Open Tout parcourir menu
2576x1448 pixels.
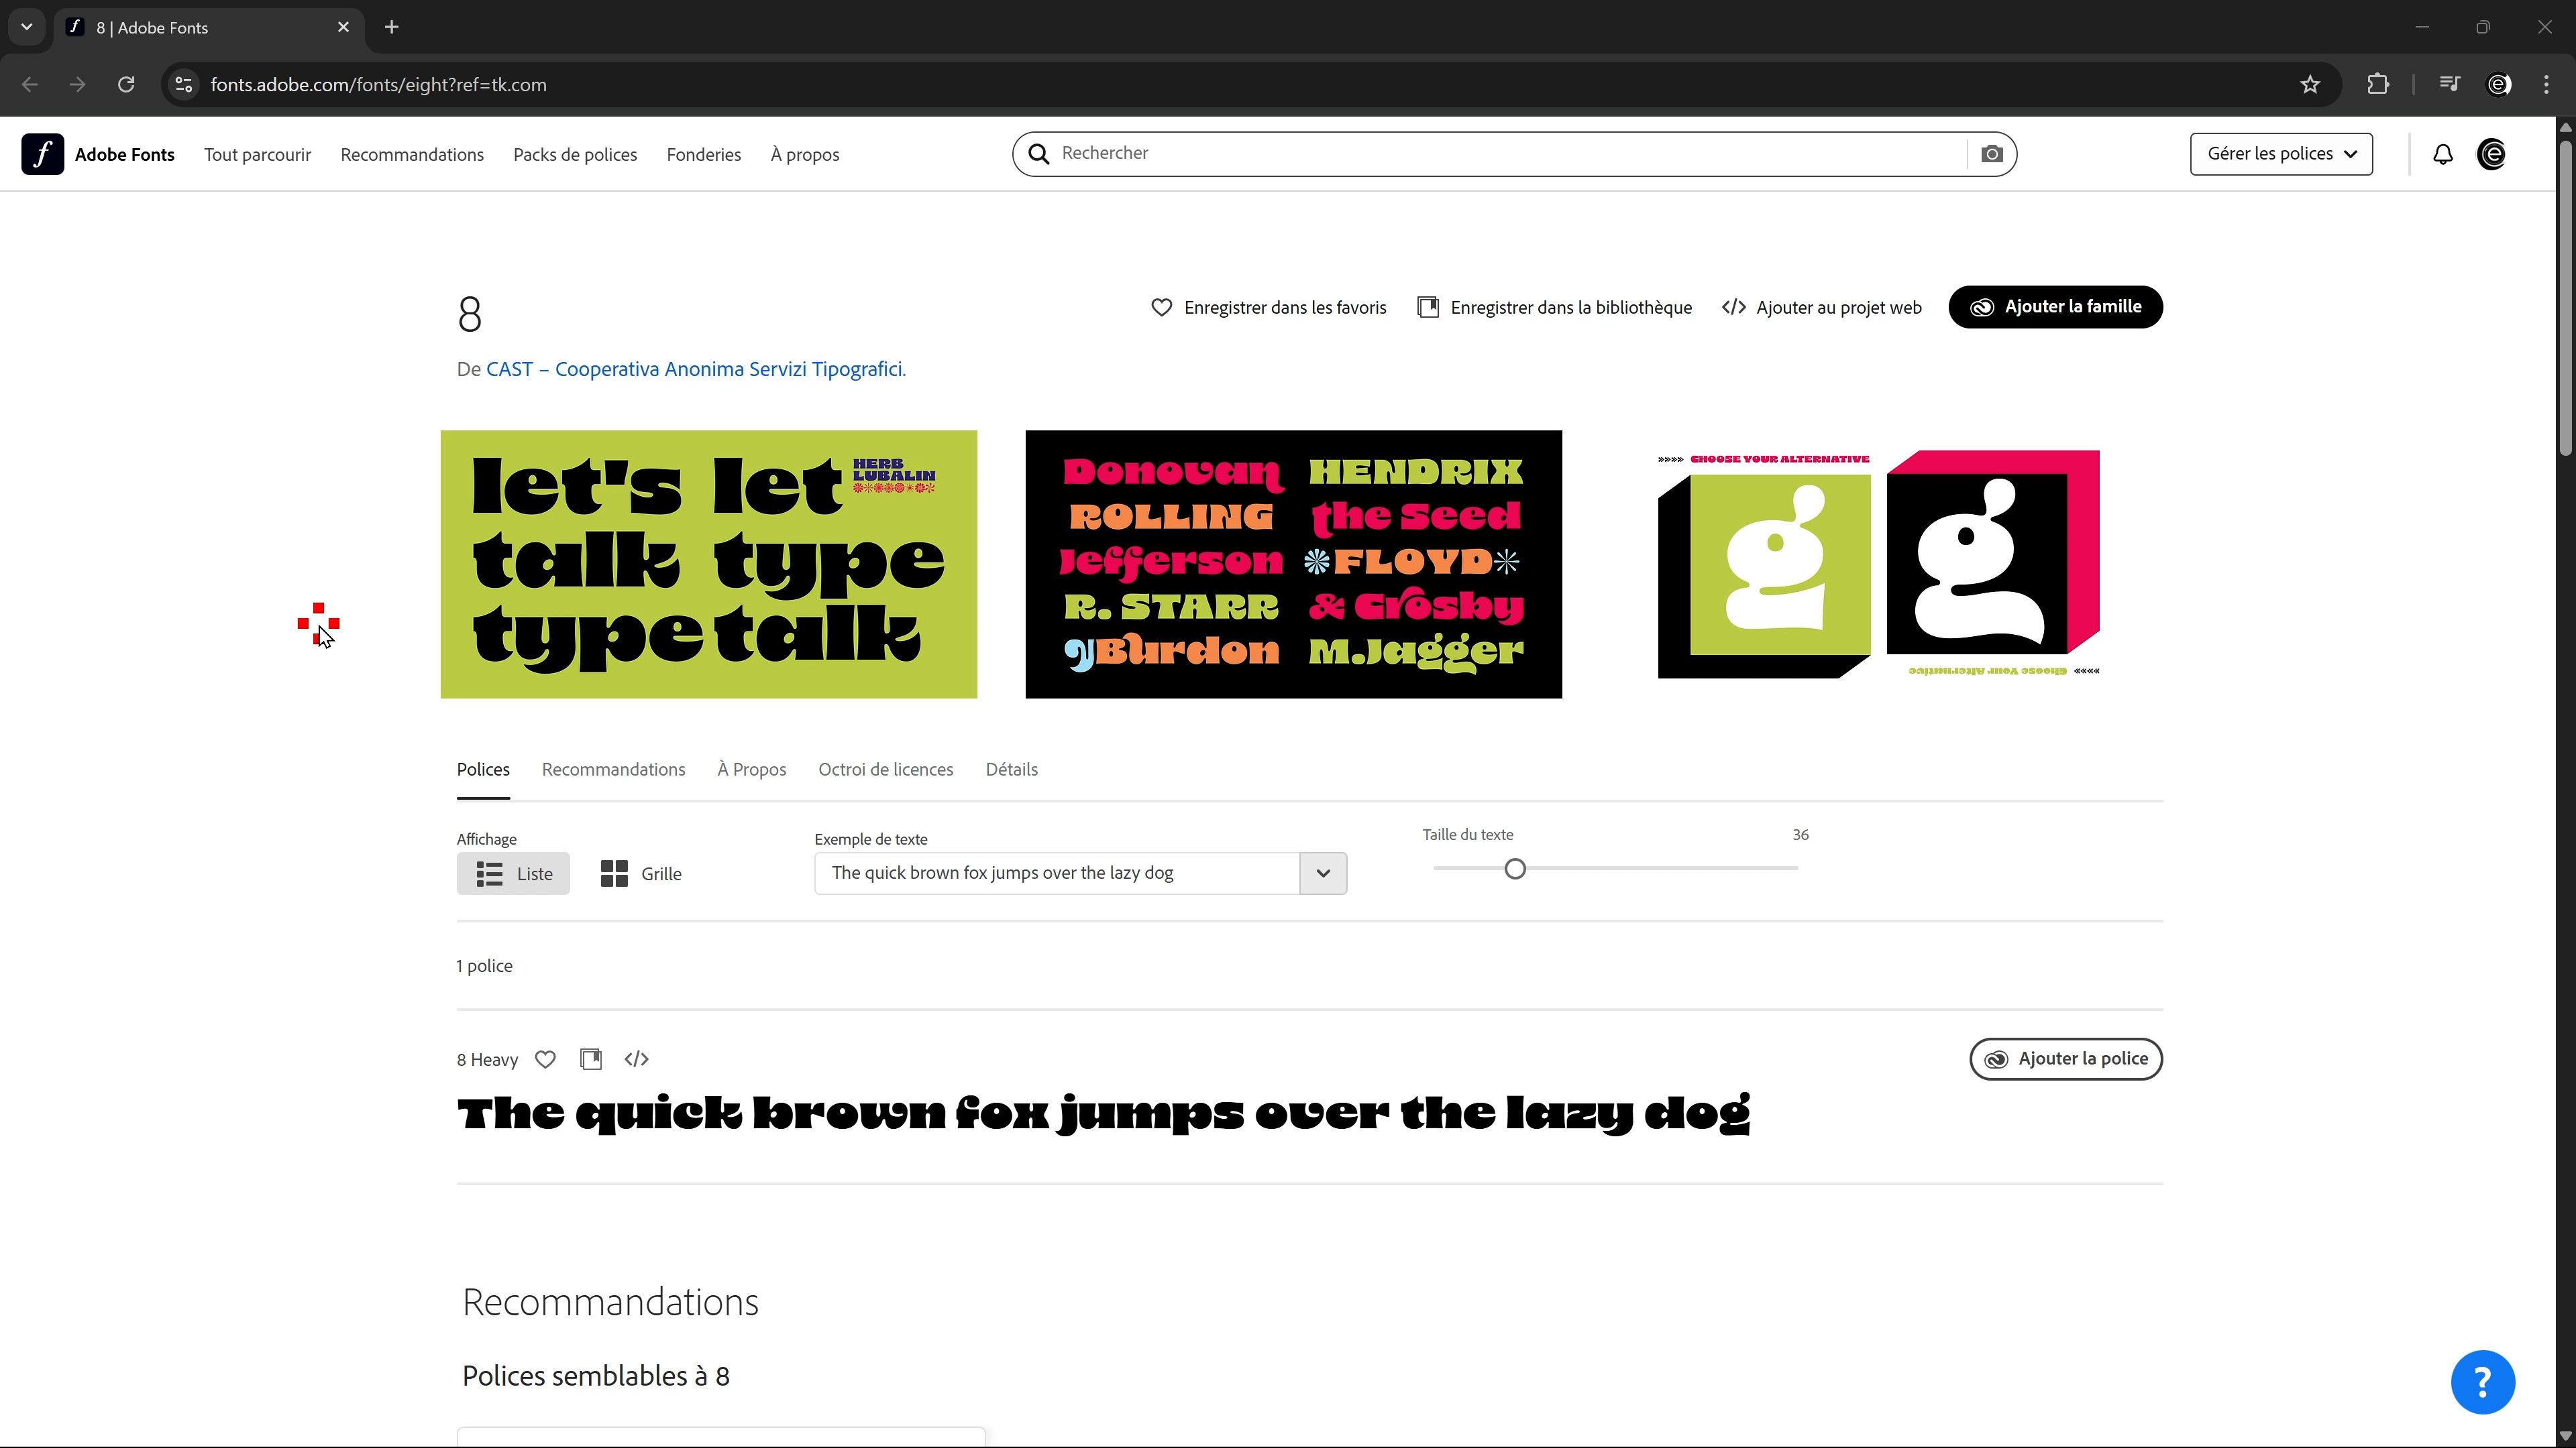point(257,155)
